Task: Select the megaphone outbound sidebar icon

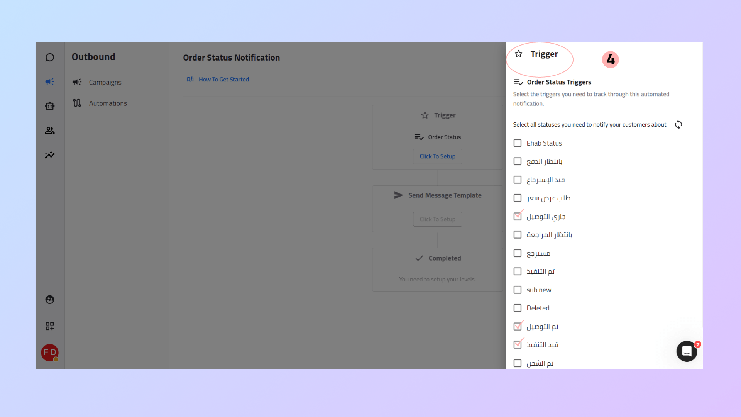Action: coord(50,82)
